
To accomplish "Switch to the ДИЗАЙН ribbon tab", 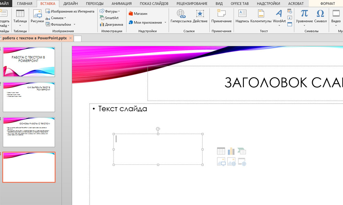I will (70, 3).
